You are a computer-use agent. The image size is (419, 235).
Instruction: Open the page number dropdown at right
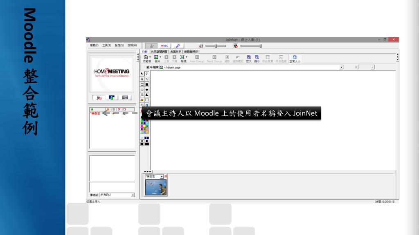click(372, 67)
